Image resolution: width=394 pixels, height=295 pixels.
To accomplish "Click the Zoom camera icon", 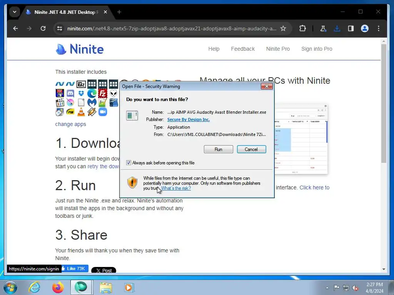I will [102, 112].
